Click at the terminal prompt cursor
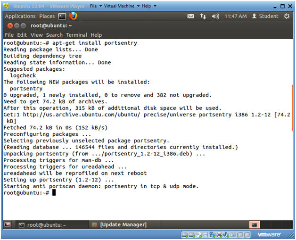The image size is (296, 240). 54,192
